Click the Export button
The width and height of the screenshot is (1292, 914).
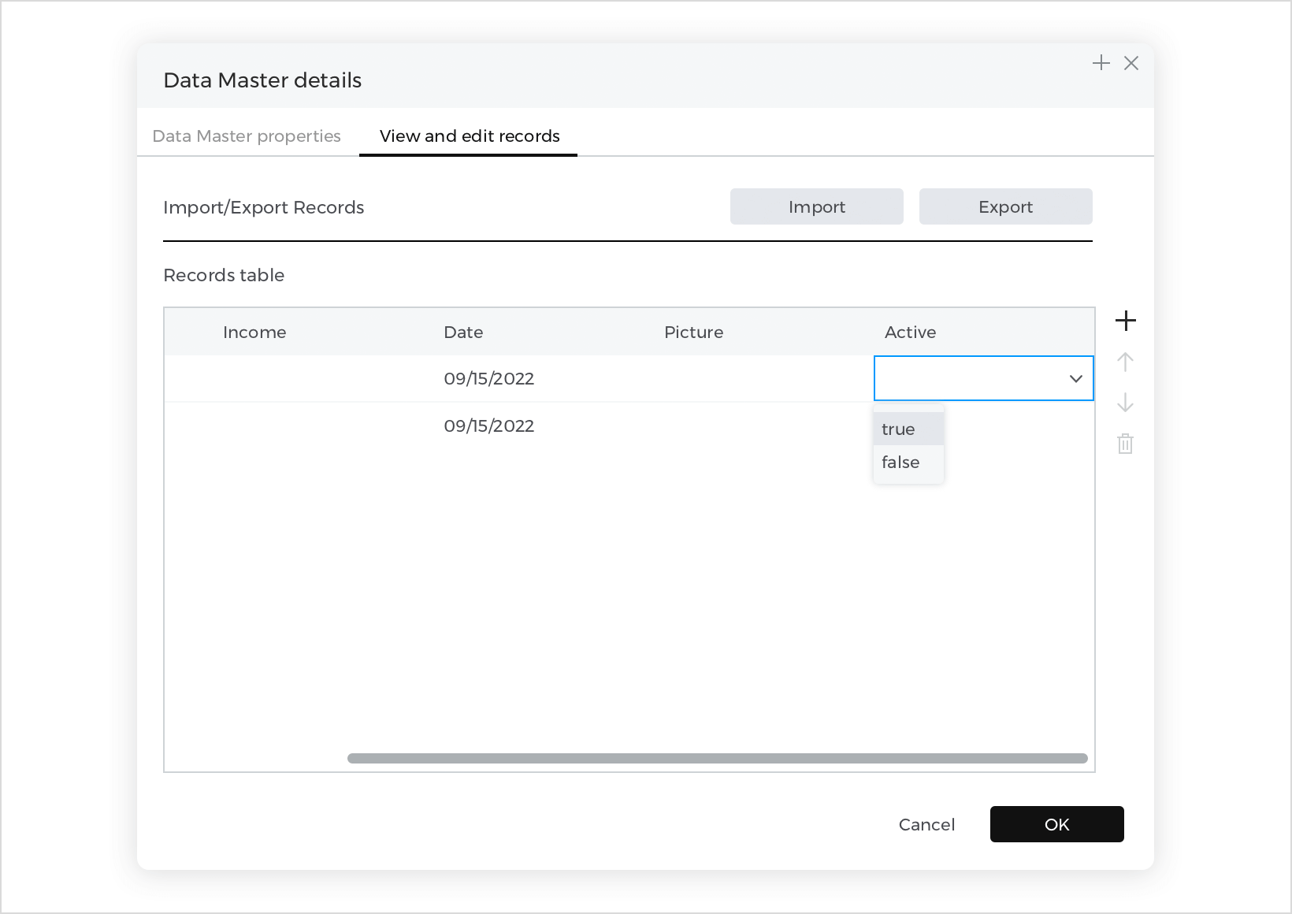click(x=1005, y=206)
